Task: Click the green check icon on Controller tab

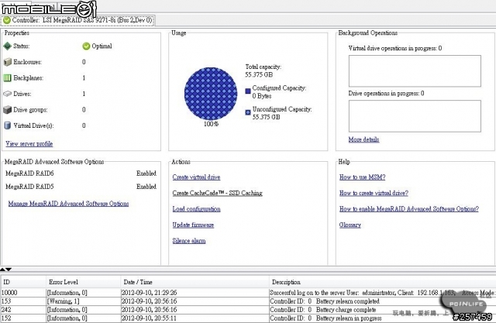Action: (x=7, y=20)
